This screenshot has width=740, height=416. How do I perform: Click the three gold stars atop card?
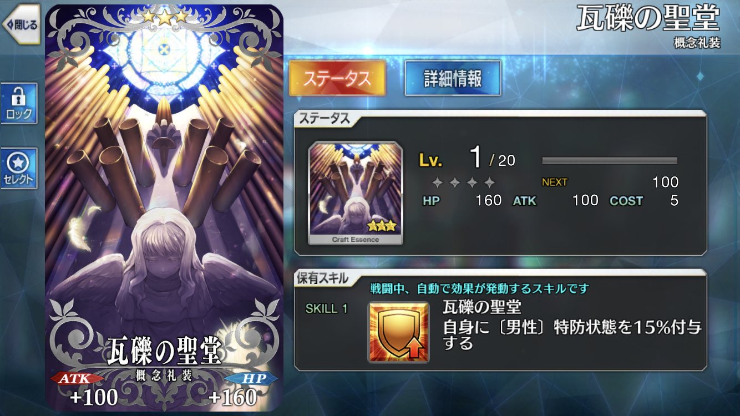(x=165, y=16)
